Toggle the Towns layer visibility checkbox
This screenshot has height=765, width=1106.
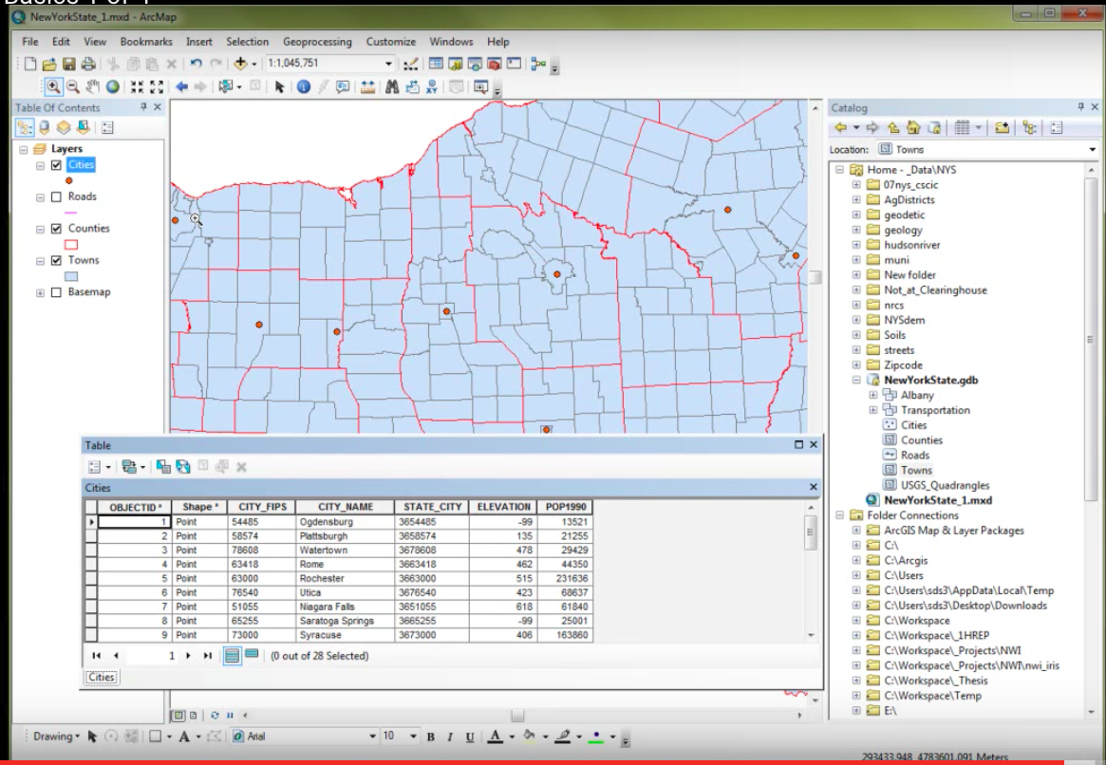56,261
